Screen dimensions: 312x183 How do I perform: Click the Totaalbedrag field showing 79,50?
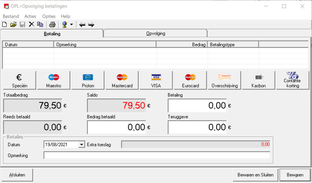33,105
